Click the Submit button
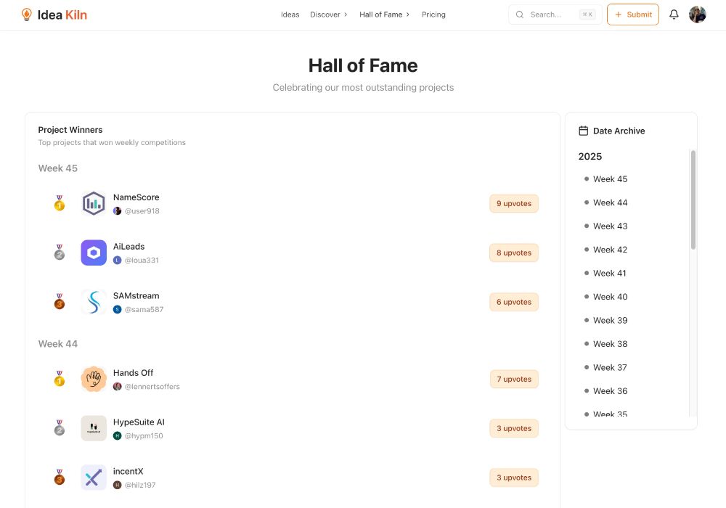Image resolution: width=726 pixels, height=508 pixels. [632, 15]
